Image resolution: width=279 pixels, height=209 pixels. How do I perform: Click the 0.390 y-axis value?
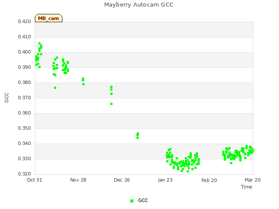coord(24,67)
